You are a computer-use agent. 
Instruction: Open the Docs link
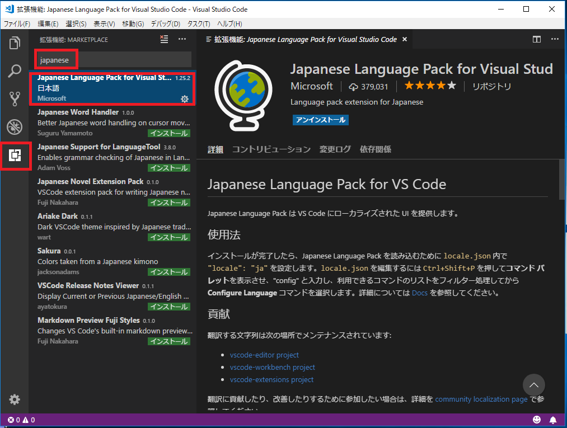click(419, 293)
